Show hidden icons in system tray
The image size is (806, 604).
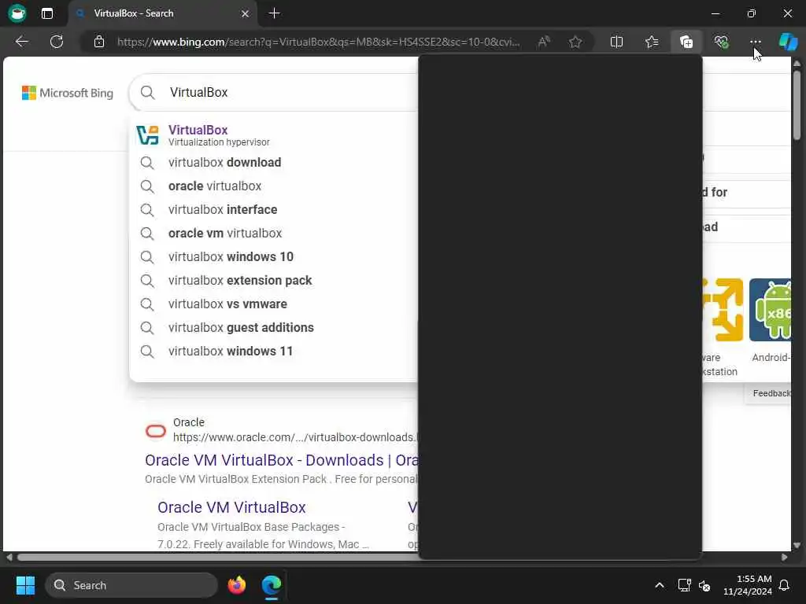[660, 585]
